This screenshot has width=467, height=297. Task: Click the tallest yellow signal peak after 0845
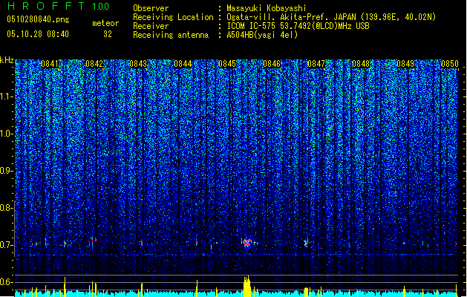[246, 286]
